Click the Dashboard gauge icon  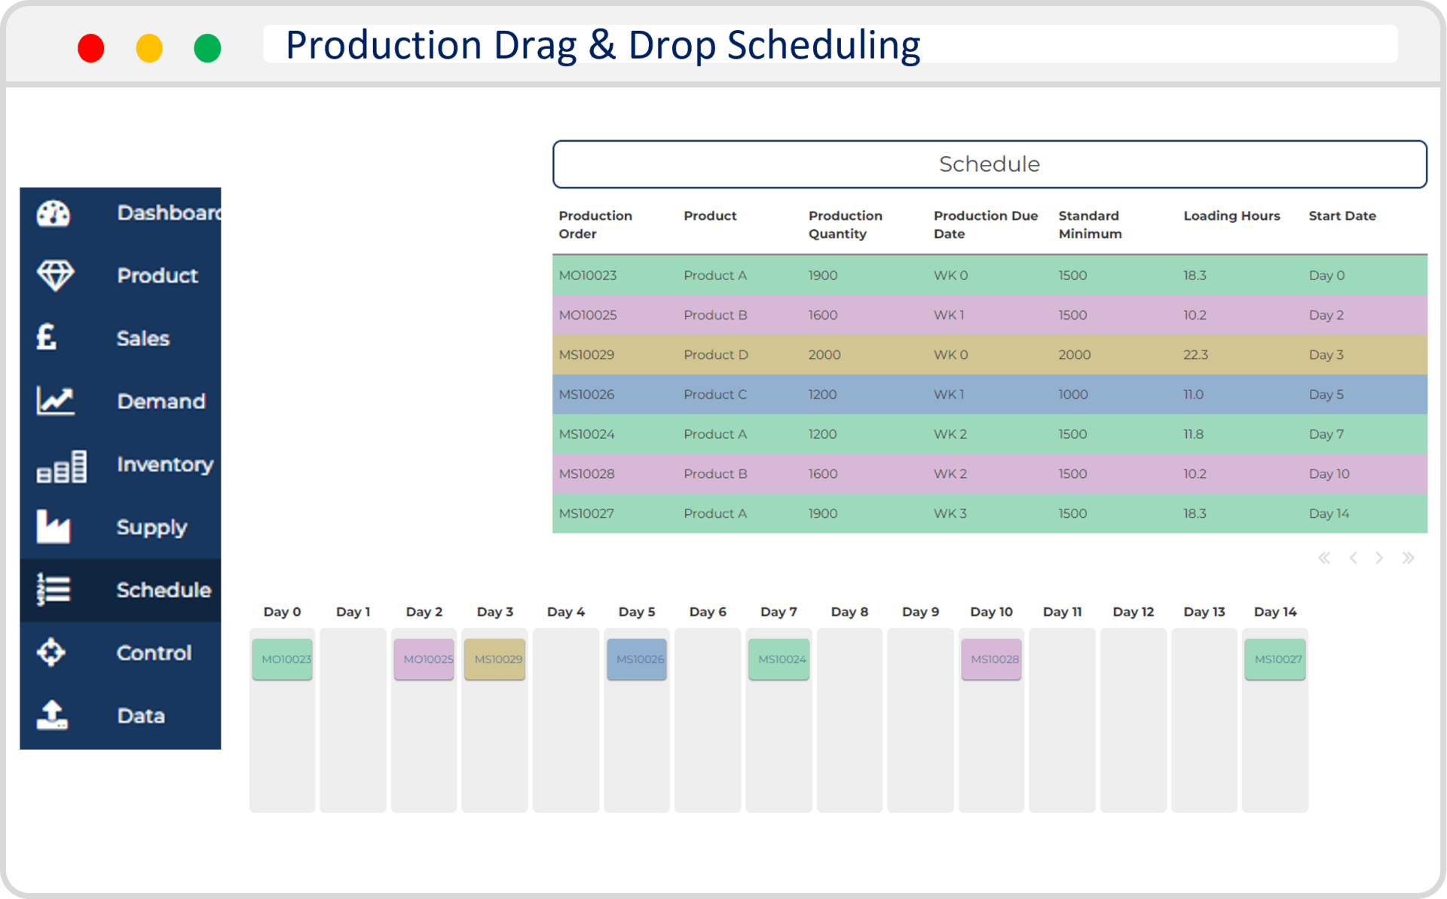(54, 213)
